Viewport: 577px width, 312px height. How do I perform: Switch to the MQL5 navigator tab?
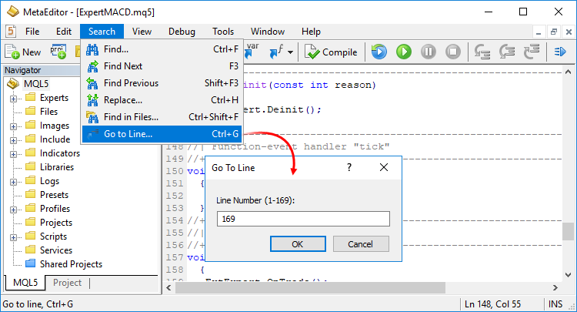[x=25, y=283]
